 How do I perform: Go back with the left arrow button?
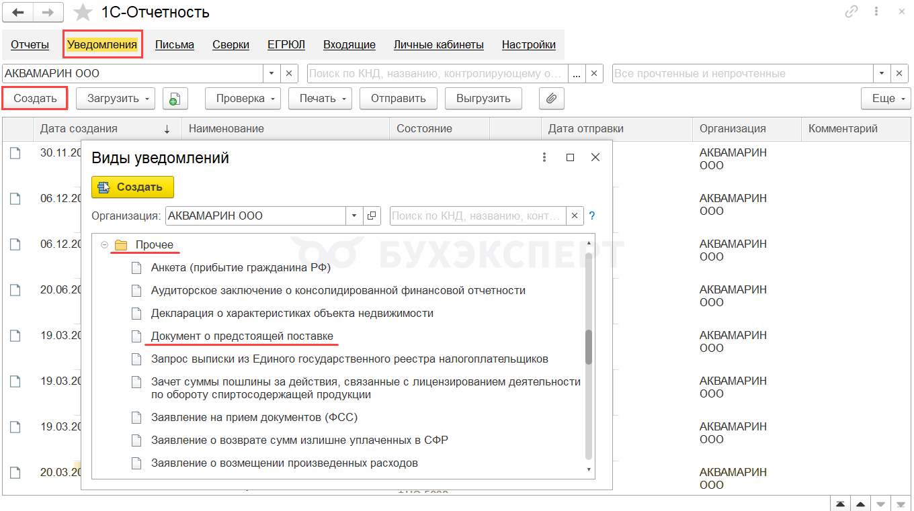pos(18,12)
